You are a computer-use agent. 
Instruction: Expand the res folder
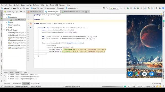point(6,27)
